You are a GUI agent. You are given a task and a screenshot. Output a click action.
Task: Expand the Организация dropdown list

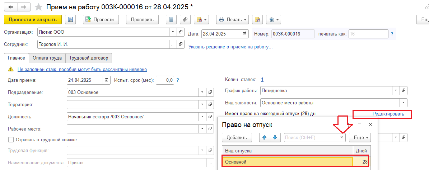pyautogui.click(x=173, y=32)
